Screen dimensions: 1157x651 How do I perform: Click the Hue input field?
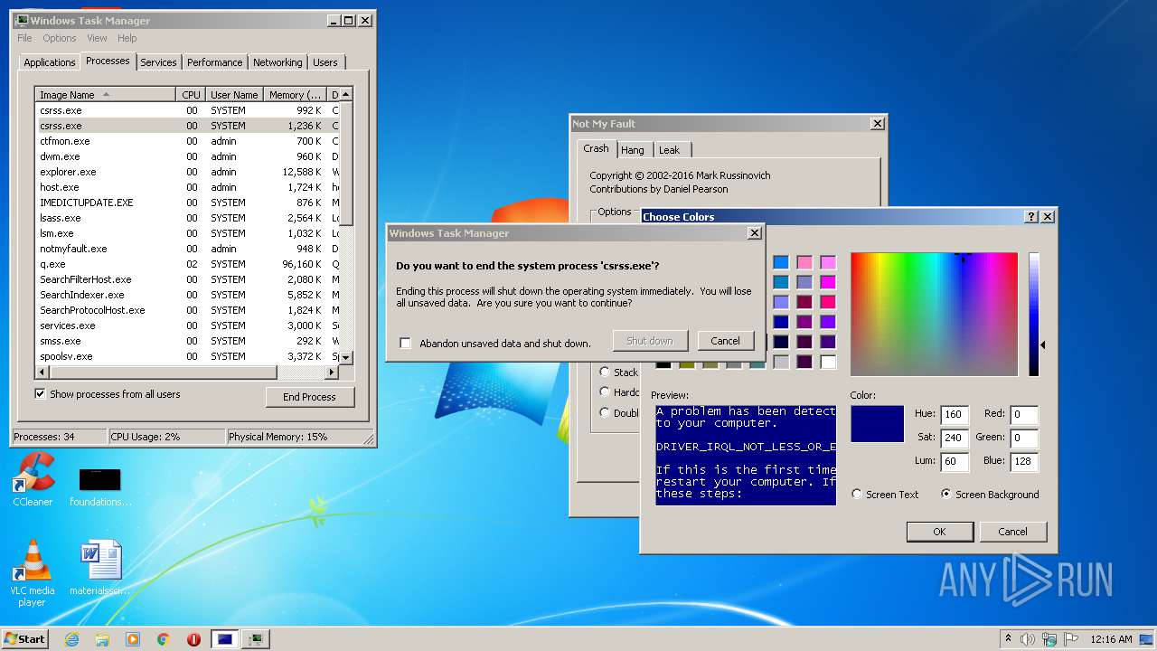coord(954,415)
